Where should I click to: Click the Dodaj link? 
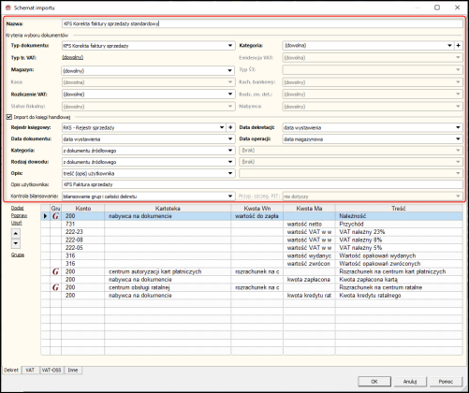click(18, 208)
